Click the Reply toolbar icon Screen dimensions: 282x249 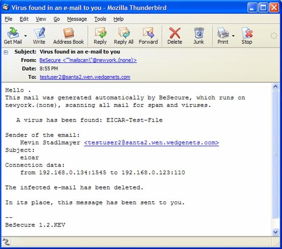[x=100, y=36]
